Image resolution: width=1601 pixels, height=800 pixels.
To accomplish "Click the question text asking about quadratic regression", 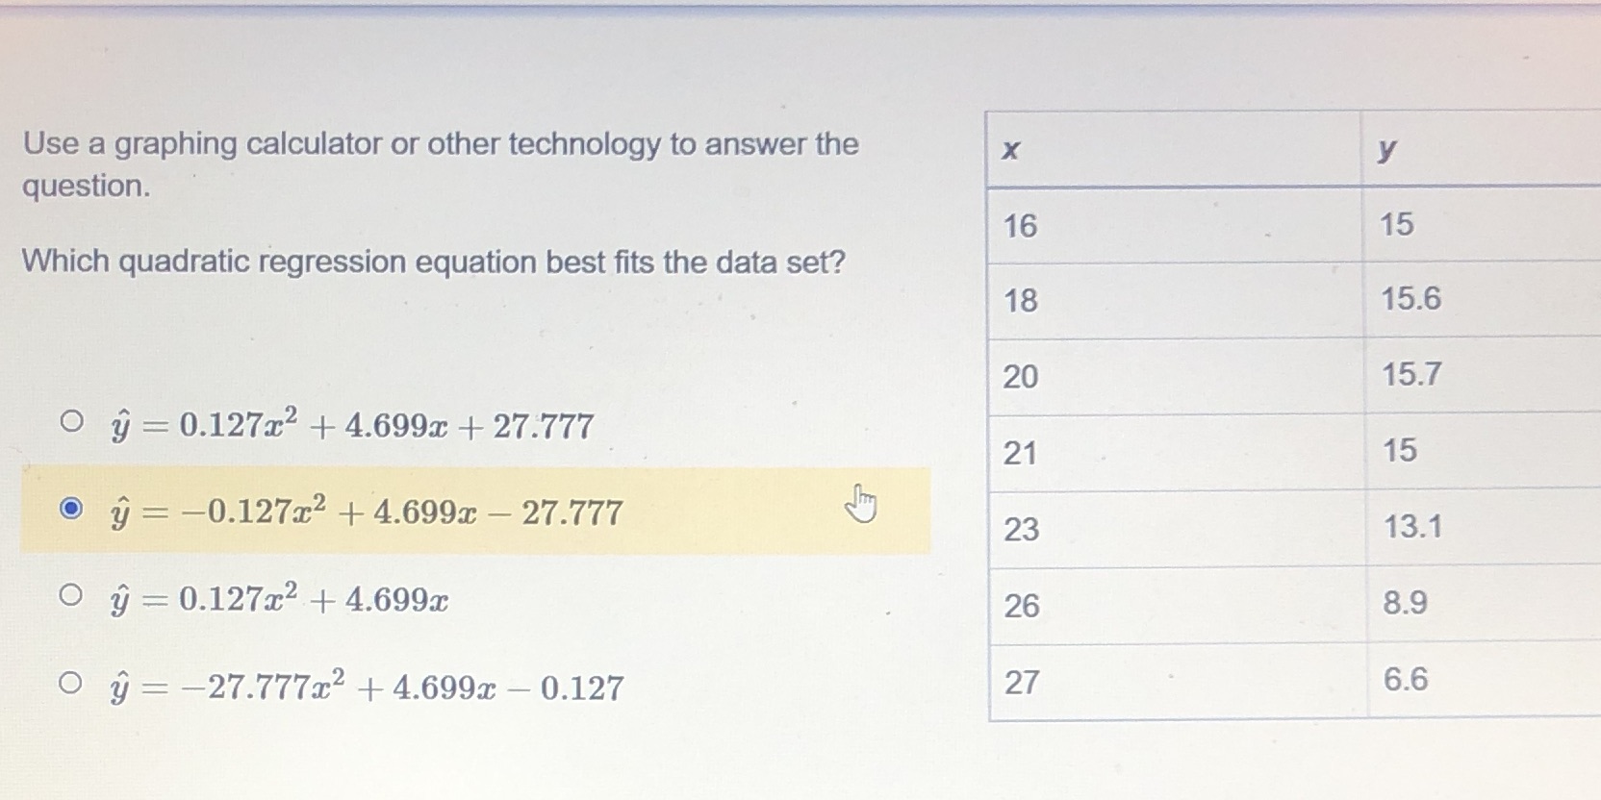I will [x=433, y=262].
